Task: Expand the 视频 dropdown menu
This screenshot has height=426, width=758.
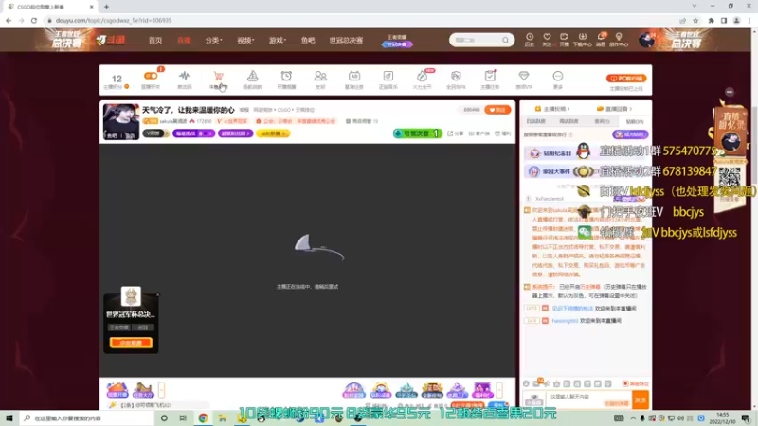Action: [x=245, y=40]
